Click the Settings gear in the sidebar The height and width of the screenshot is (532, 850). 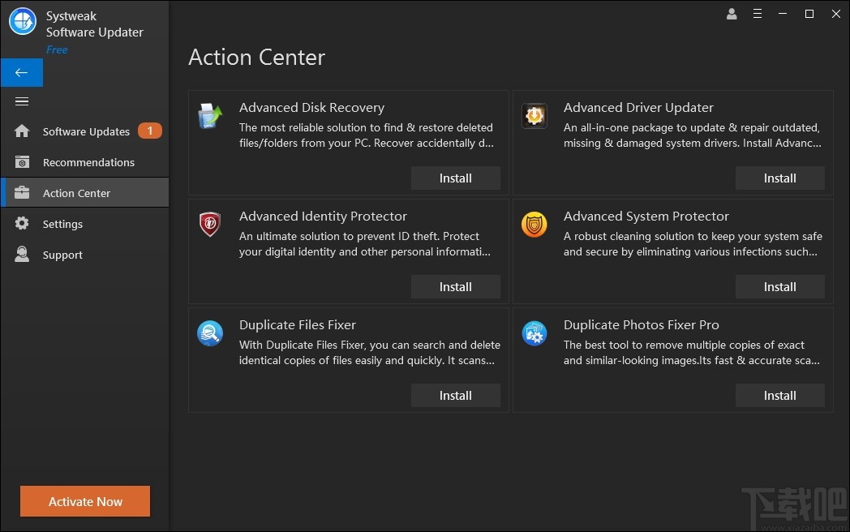pos(22,224)
